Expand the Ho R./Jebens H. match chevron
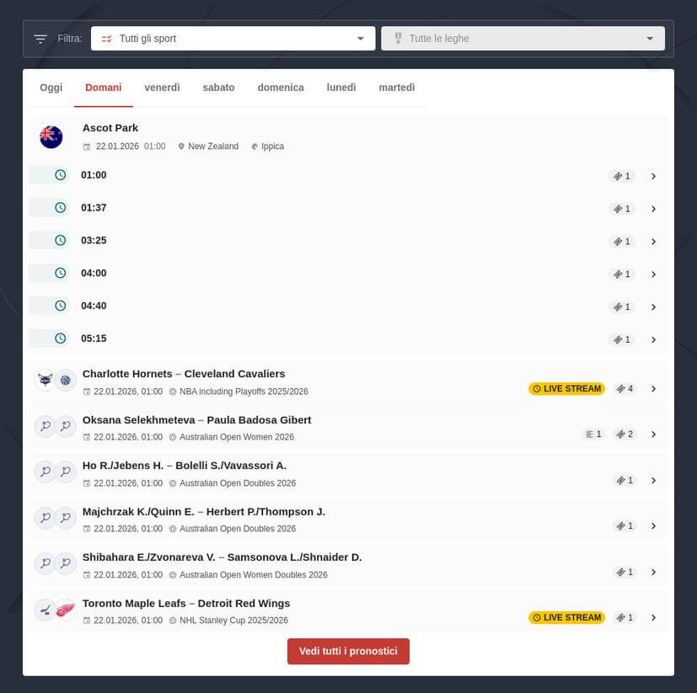Image resolution: width=697 pixels, height=693 pixels. click(x=653, y=481)
